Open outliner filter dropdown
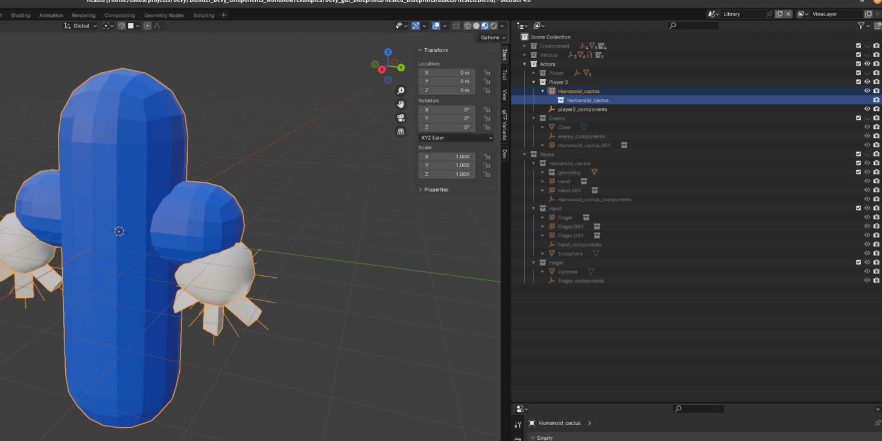882x441 pixels. click(864, 26)
